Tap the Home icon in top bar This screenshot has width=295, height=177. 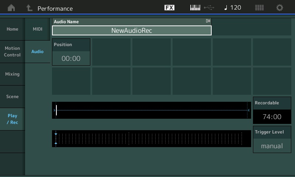click(x=11, y=8)
